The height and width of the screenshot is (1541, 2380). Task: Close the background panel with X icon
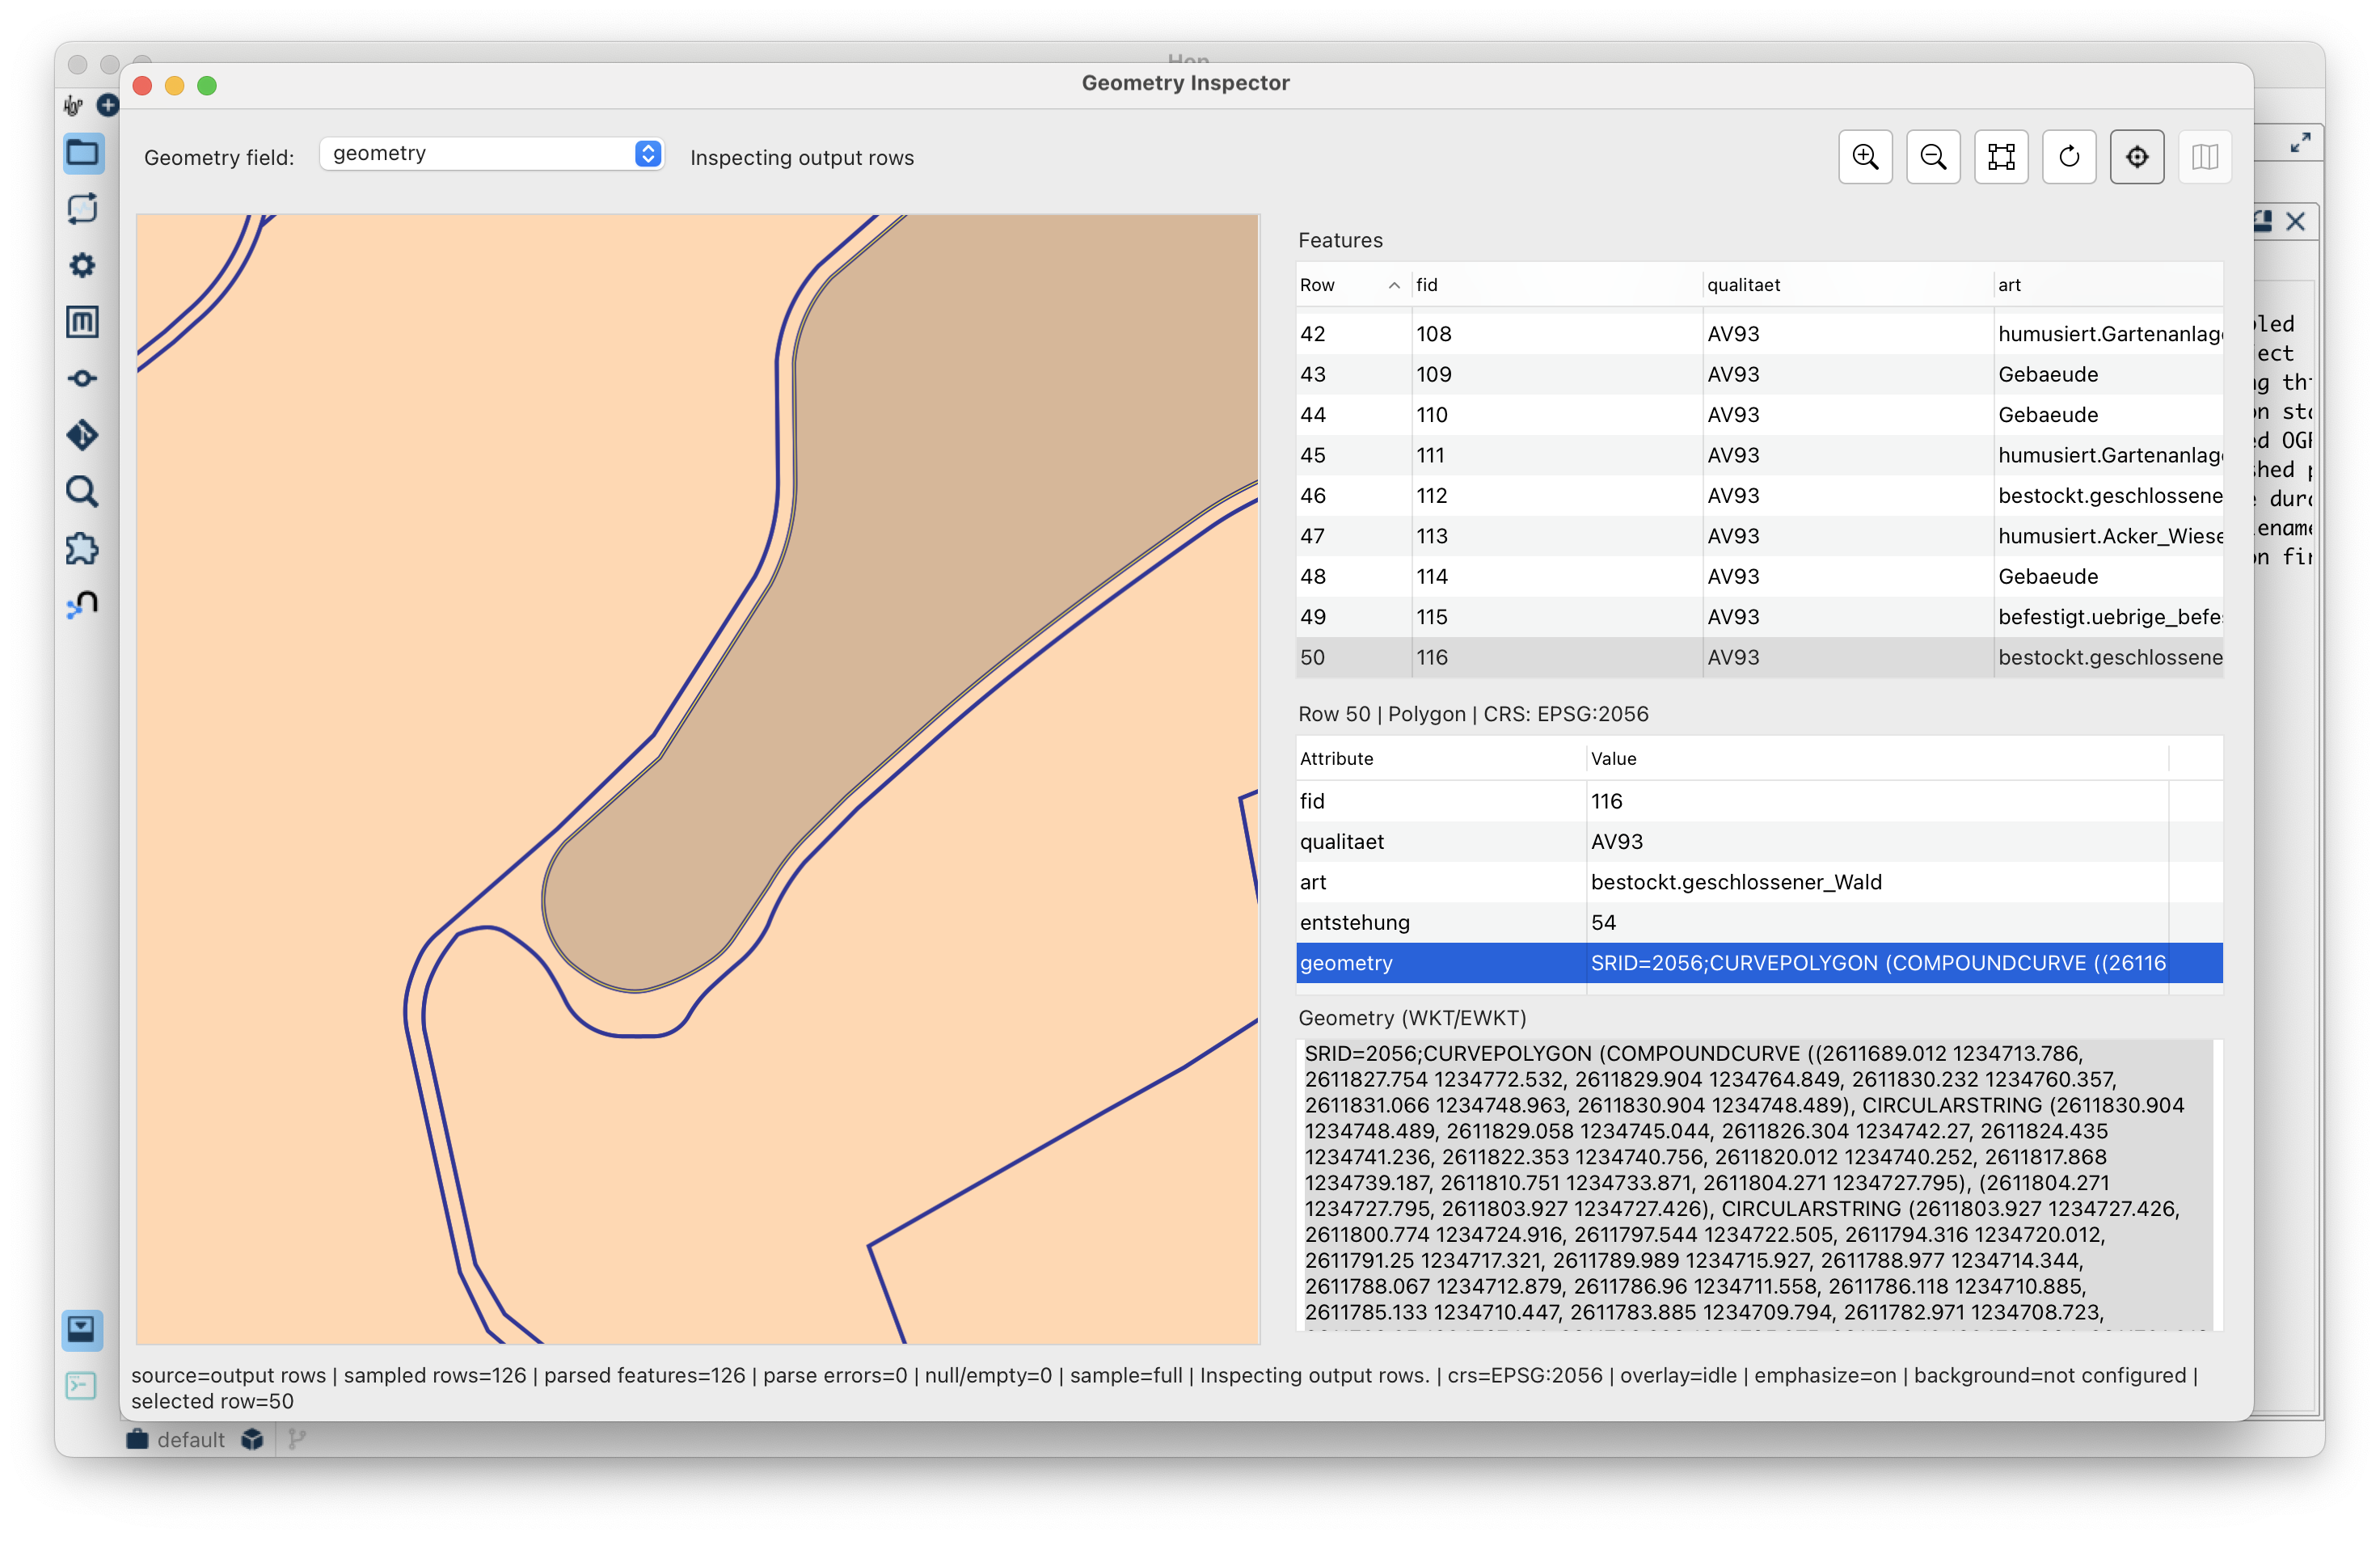point(2296,222)
